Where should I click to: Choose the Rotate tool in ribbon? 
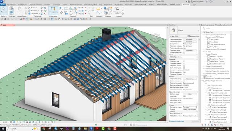pyautogui.click(x=71, y=13)
